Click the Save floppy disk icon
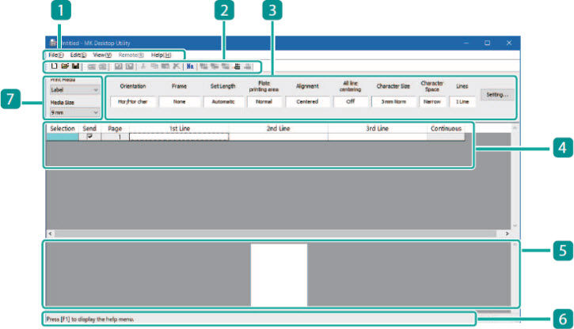The width and height of the screenshot is (574, 329). click(x=74, y=67)
